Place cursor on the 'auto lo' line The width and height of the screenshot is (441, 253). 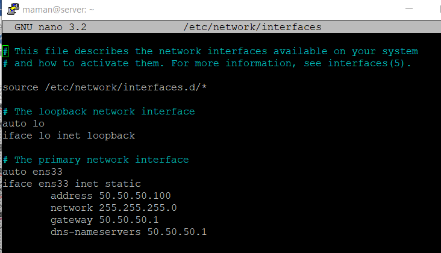point(23,123)
